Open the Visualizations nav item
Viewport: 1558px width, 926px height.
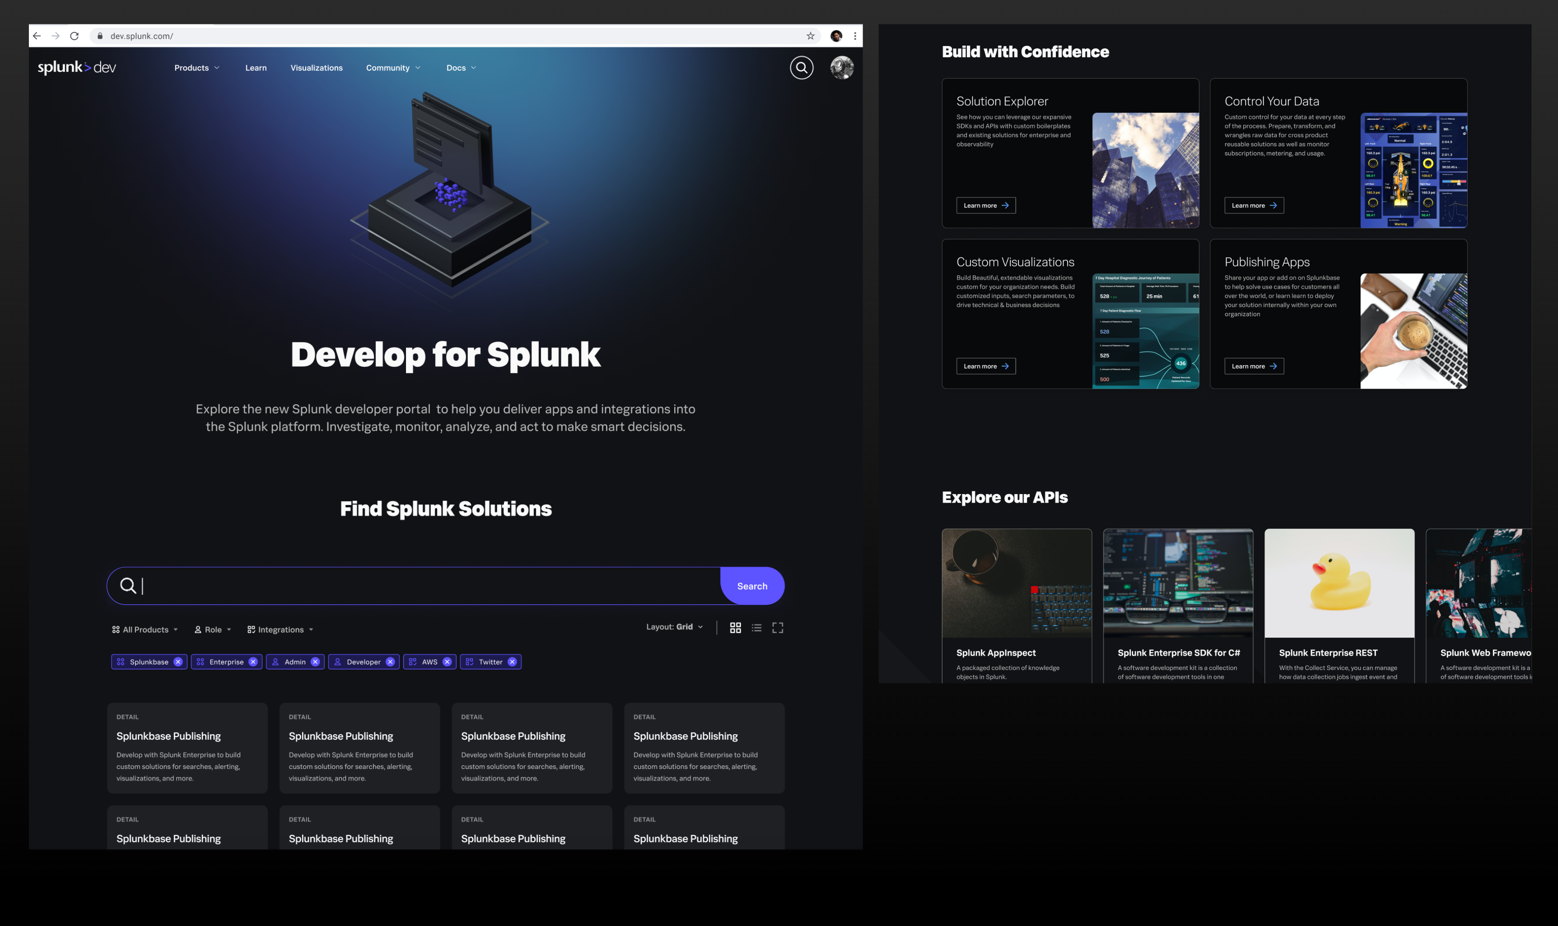point(317,68)
